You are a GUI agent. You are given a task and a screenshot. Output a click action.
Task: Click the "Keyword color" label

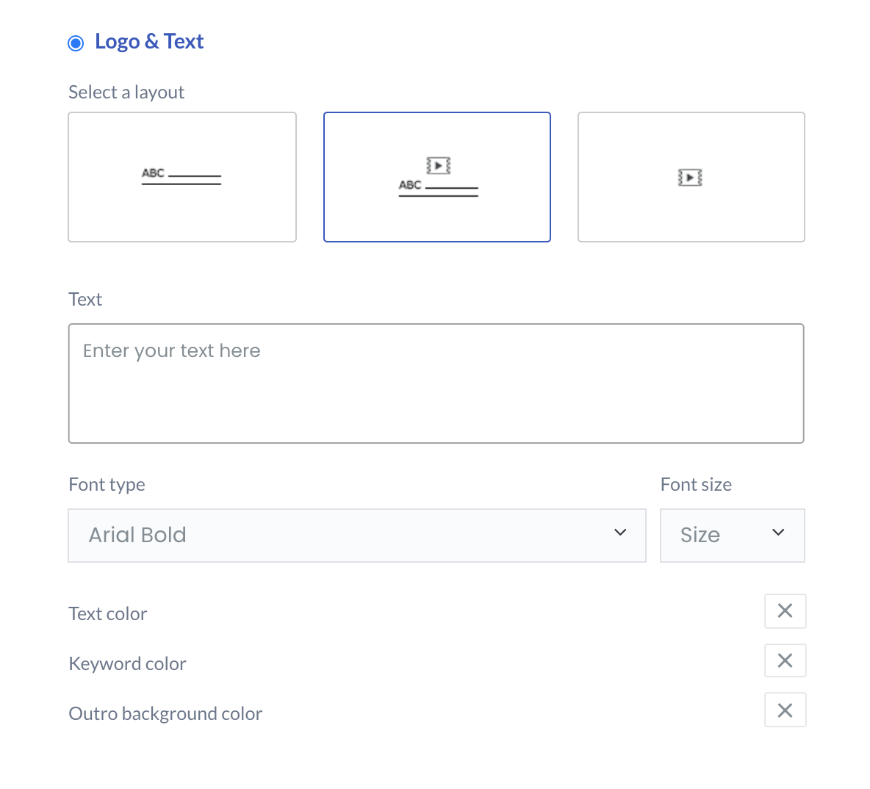click(127, 664)
